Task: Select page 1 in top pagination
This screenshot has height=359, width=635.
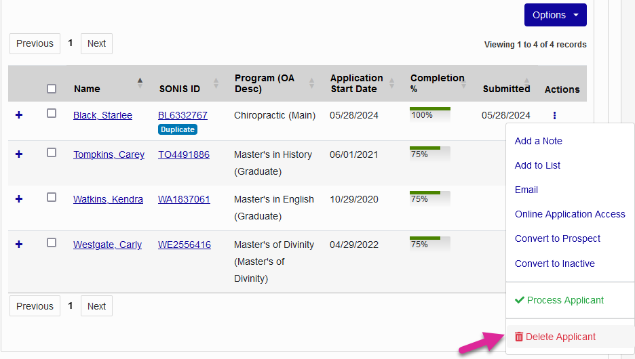Action: point(71,43)
